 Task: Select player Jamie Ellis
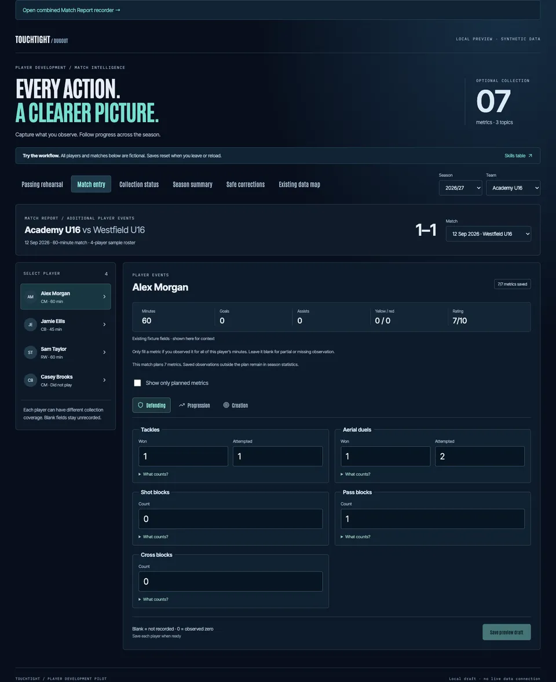[65, 324]
